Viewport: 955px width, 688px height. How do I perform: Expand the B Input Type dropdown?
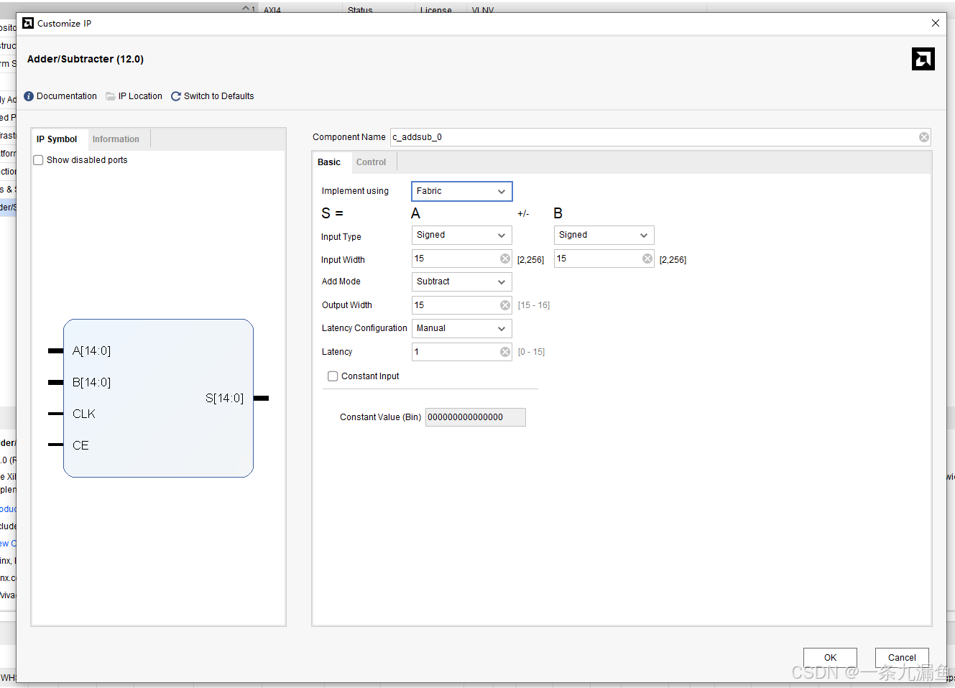click(x=604, y=235)
